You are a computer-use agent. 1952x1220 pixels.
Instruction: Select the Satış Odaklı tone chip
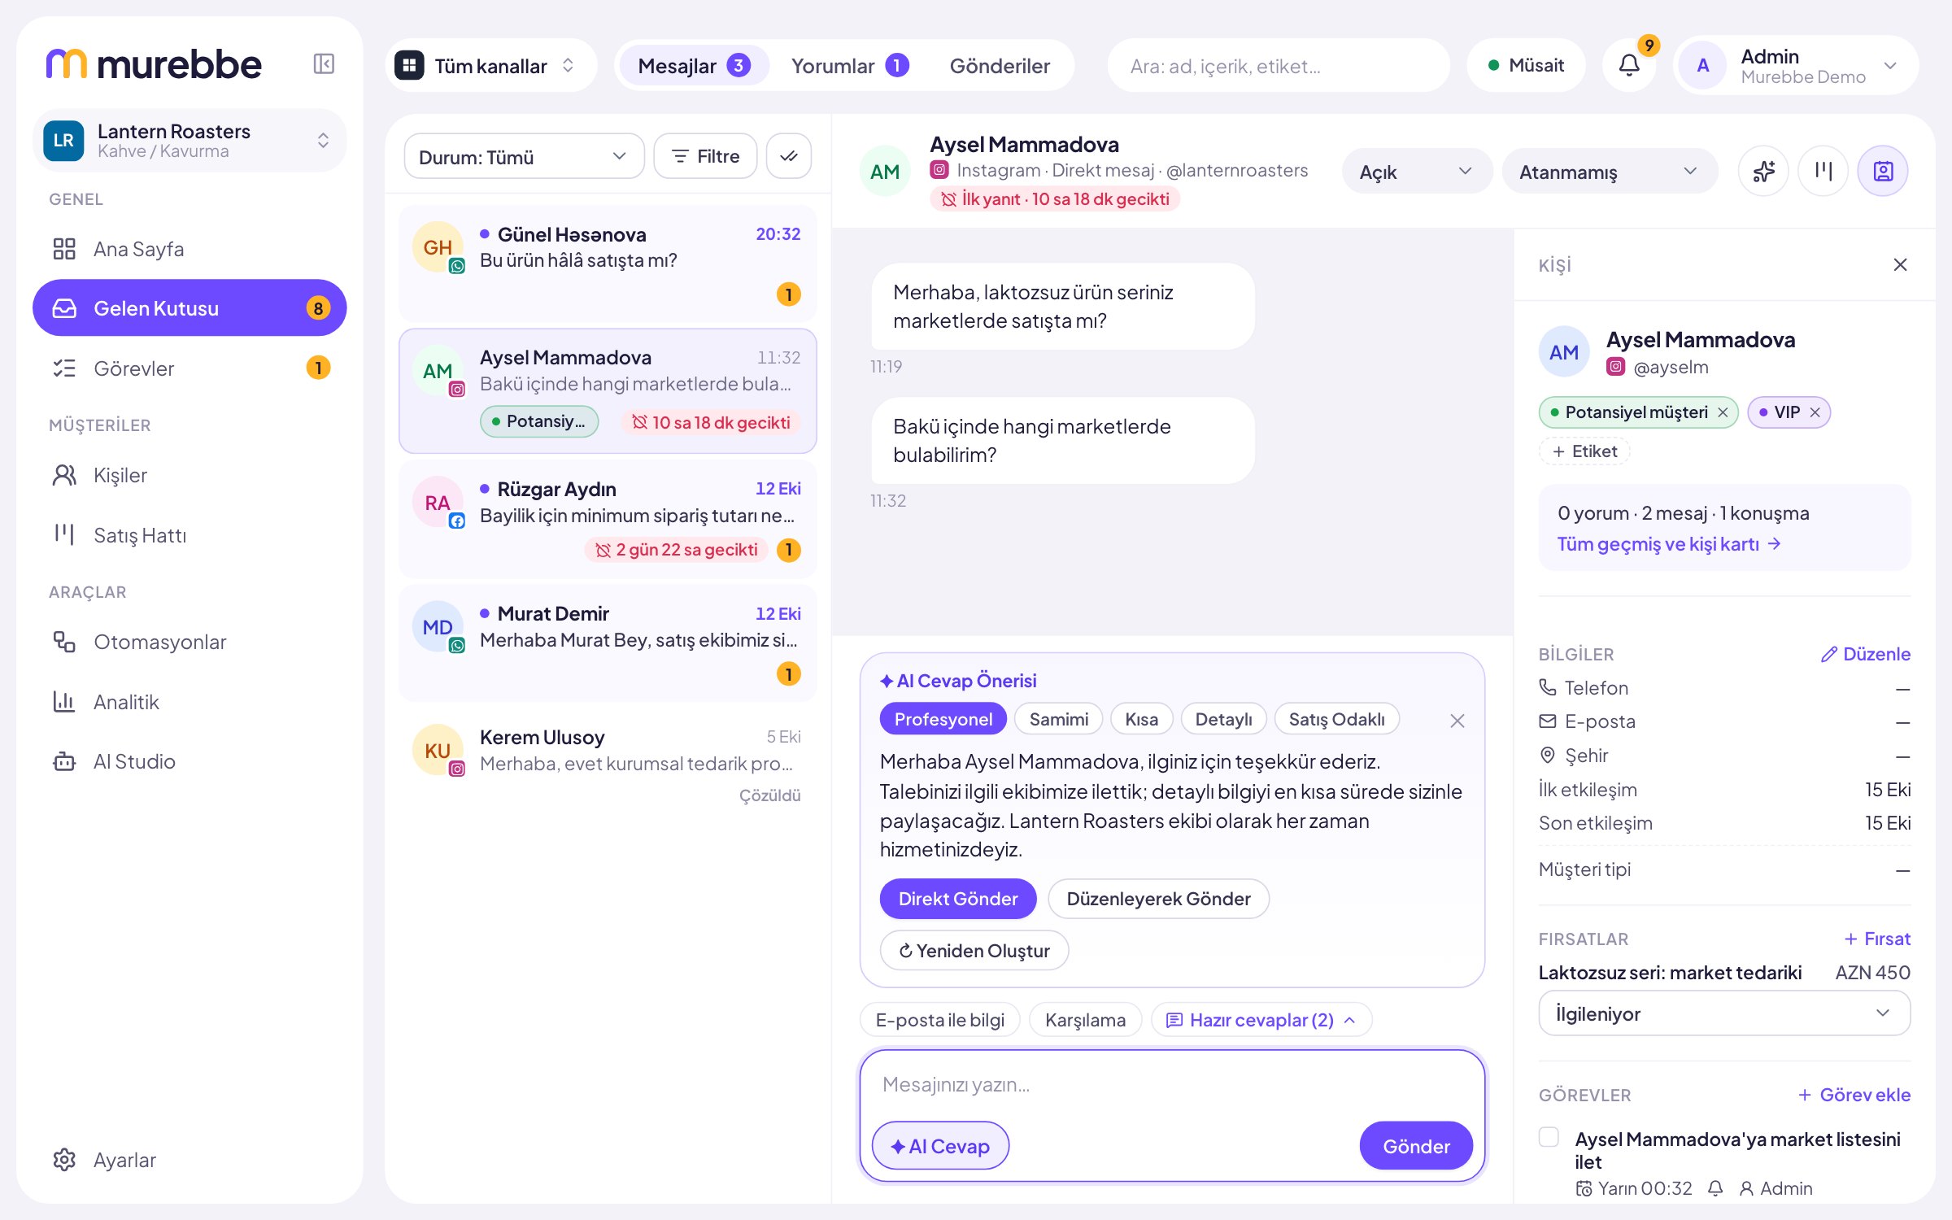click(x=1336, y=719)
